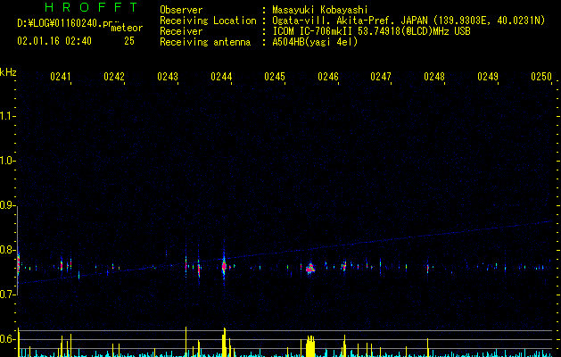Click time marker 0248
The image size is (561, 357).
[x=434, y=77]
